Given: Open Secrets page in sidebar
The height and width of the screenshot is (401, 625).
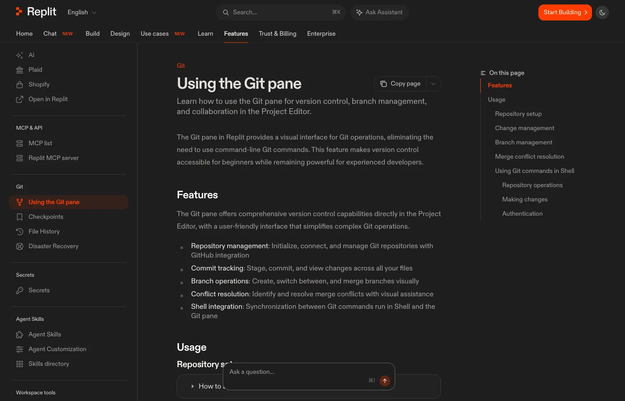Looking at the screenshot, I should tap(68, 290).
